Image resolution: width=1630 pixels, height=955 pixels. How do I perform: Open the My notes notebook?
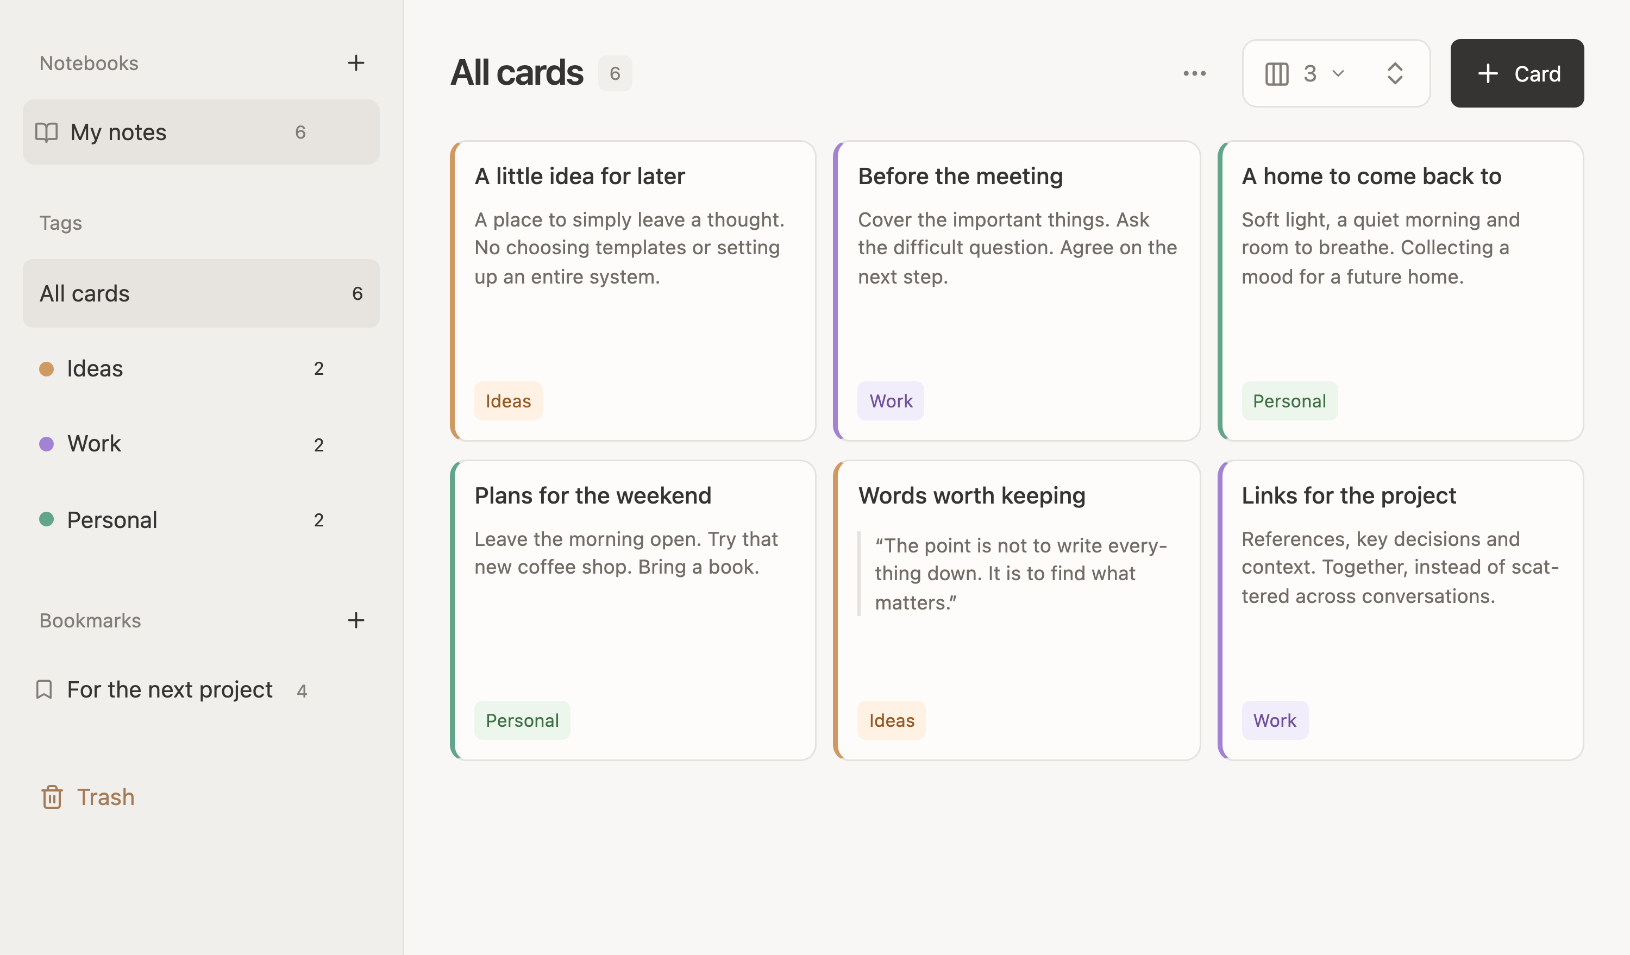[x=201, y=132]
